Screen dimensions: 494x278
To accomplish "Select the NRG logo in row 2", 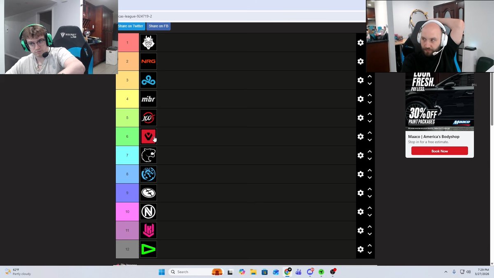I will point(148,61).
